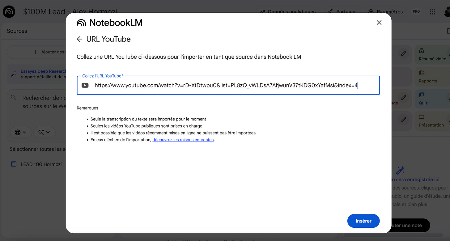Click the Partager button in the top bar

342,11
